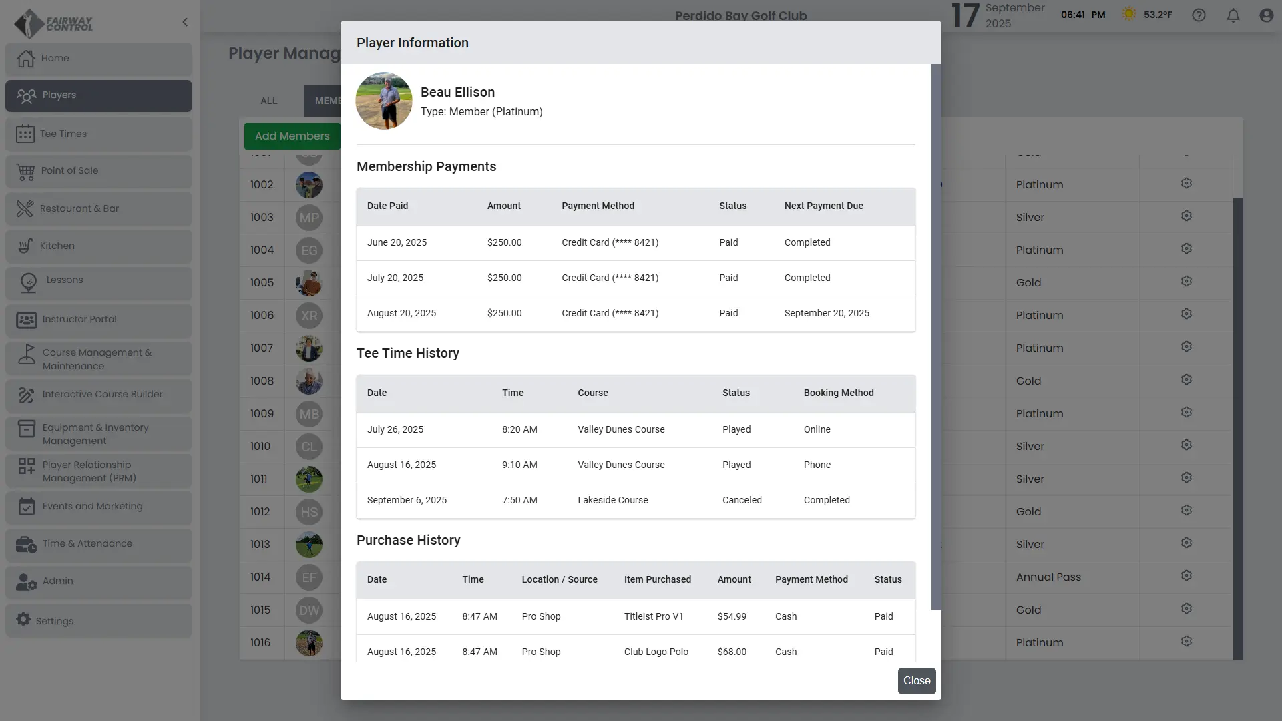This screenshot has height=721, width=1282.
Task: Click the Add Members button
Action: (x=292, y=136)
